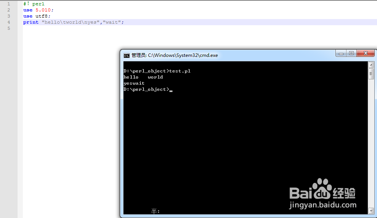This screenshot has height=218, width=377.
Task: Click the "yeswait" console output line
Action: (x=134, y=83)
